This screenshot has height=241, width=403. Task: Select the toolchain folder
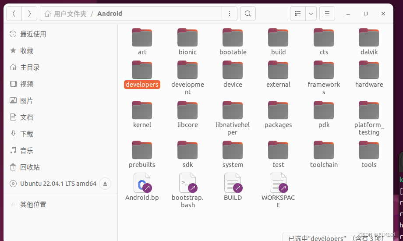point(324,155)
